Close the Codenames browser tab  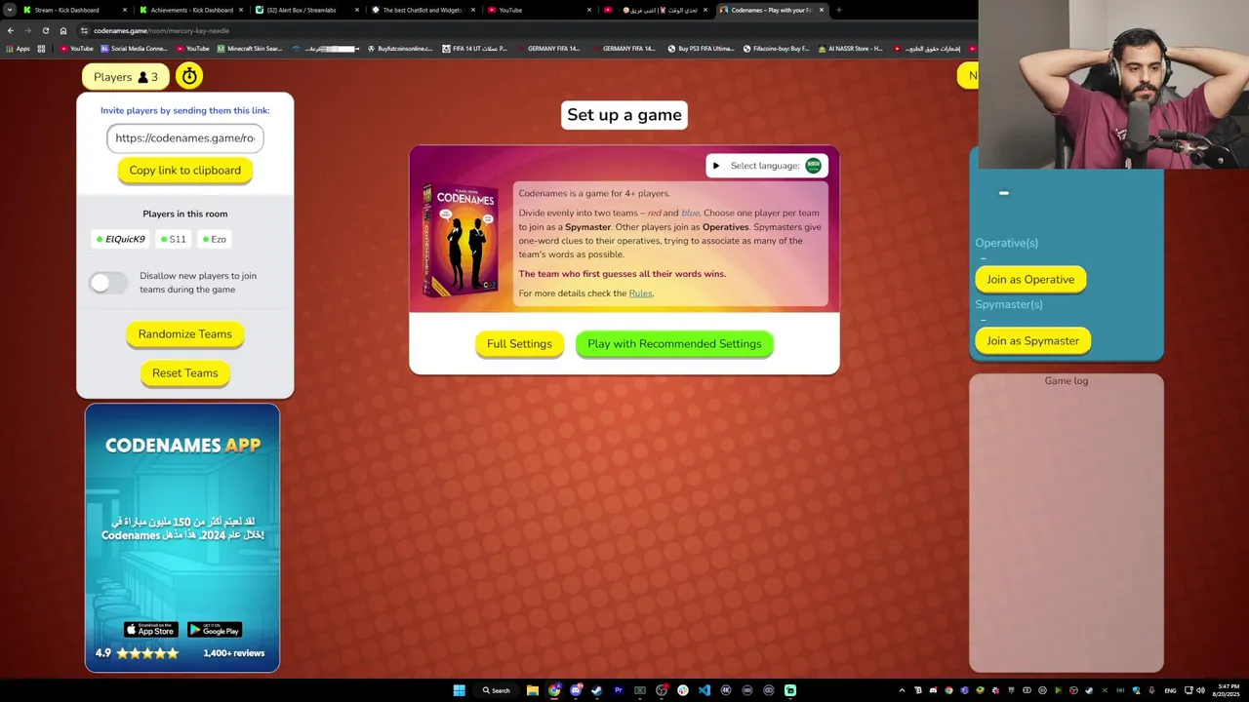(x=821, y=10)
